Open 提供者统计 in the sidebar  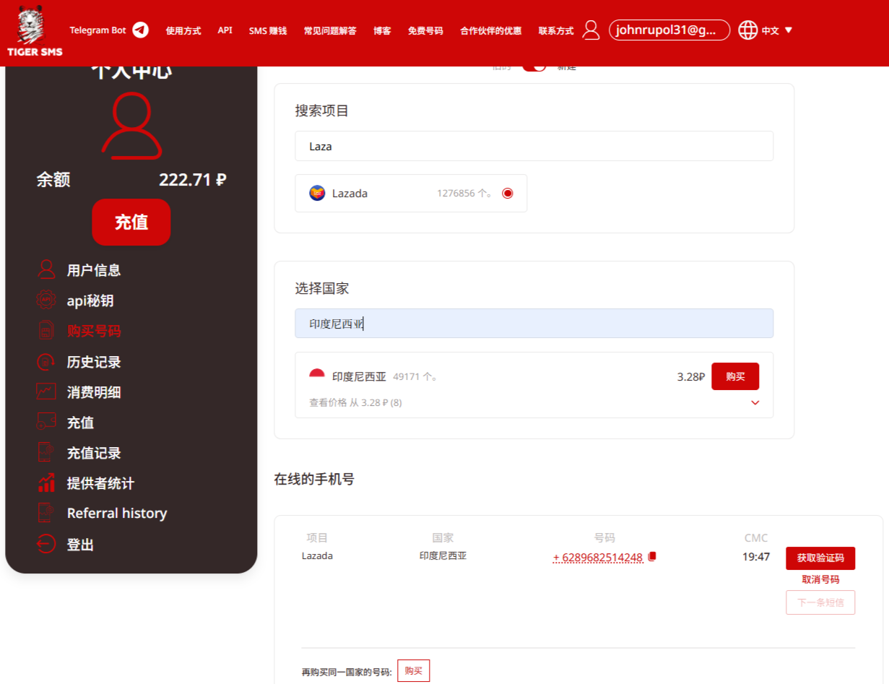pyautogui.click(x=100, y=483)
